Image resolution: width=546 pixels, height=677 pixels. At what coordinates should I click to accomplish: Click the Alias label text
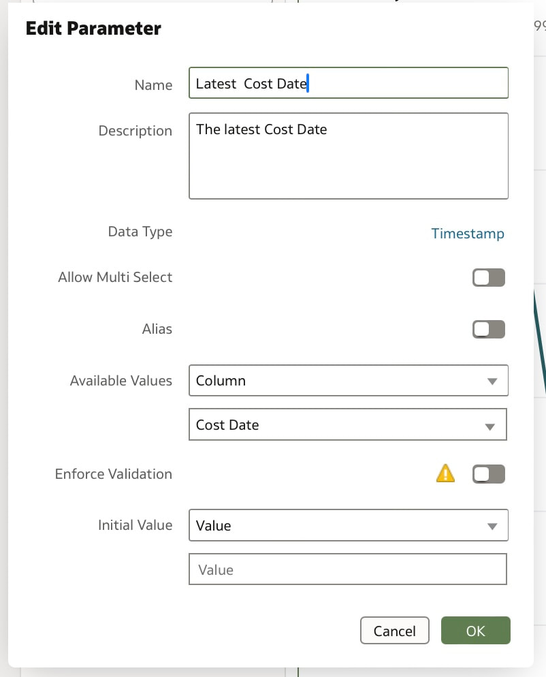point(157,329)
